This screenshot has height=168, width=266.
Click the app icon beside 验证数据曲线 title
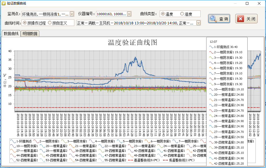click(x=4, y=3)
